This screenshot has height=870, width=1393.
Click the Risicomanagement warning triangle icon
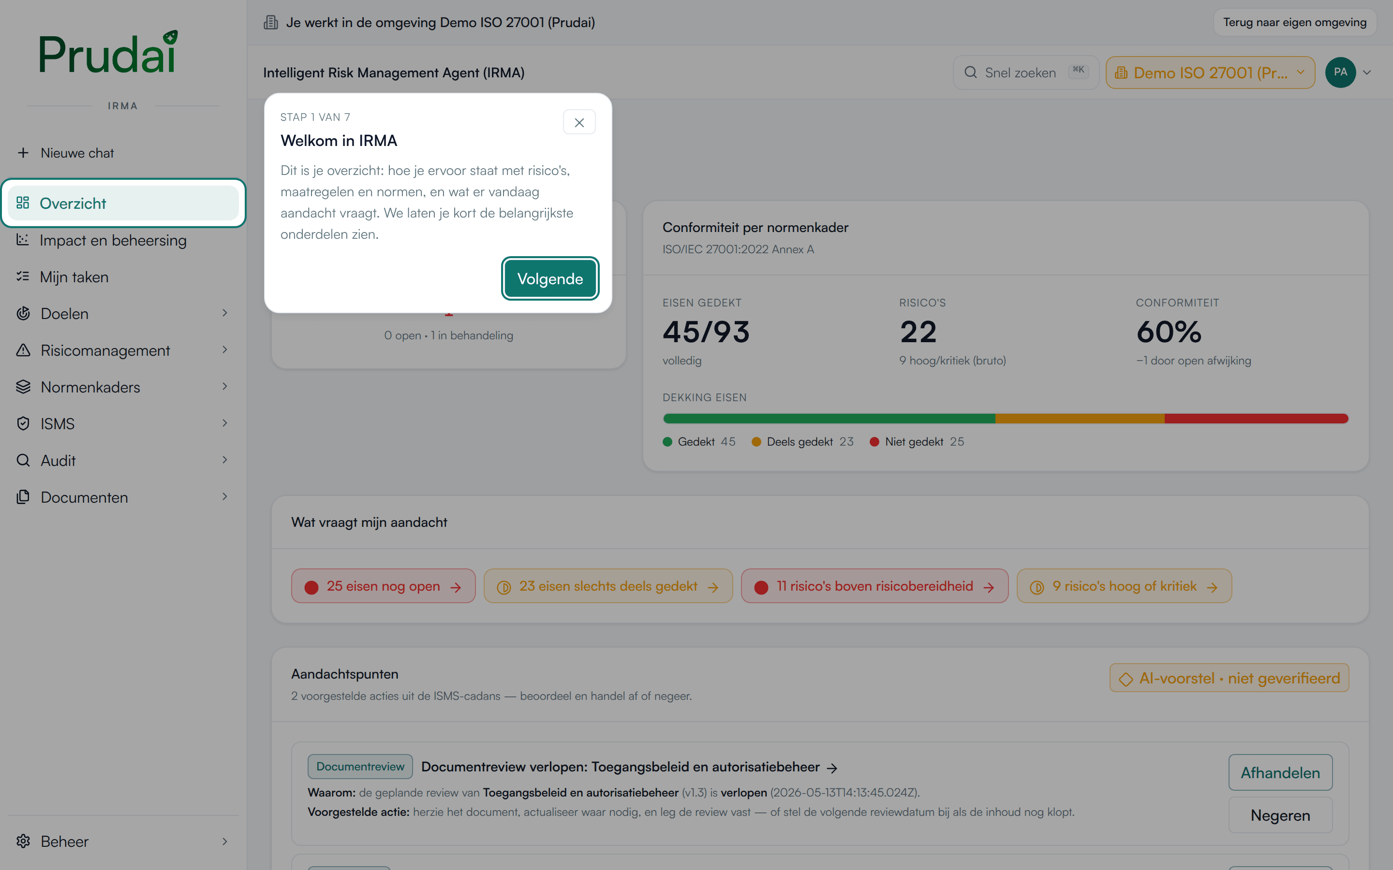coord(23,350)
